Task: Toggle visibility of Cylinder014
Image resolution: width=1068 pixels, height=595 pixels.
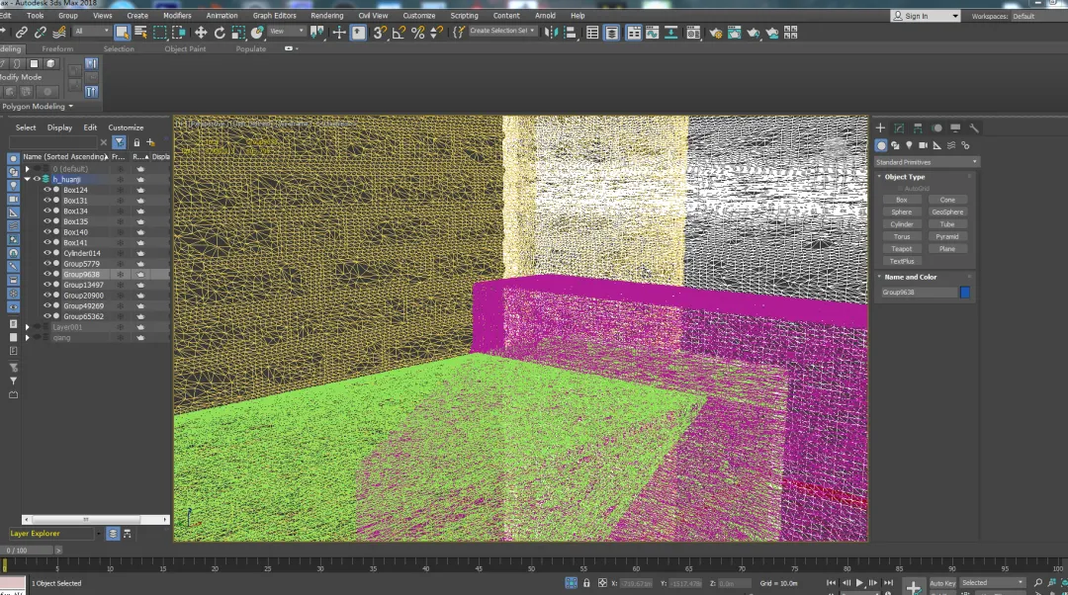Action: (x=46, y=253)
